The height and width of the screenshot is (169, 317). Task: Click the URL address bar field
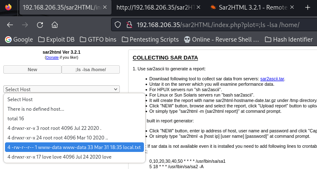(x=220, y=25)
